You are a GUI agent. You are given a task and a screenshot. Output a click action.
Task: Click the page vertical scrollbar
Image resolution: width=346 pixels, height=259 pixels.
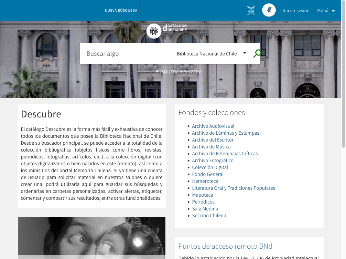[344, 86]
